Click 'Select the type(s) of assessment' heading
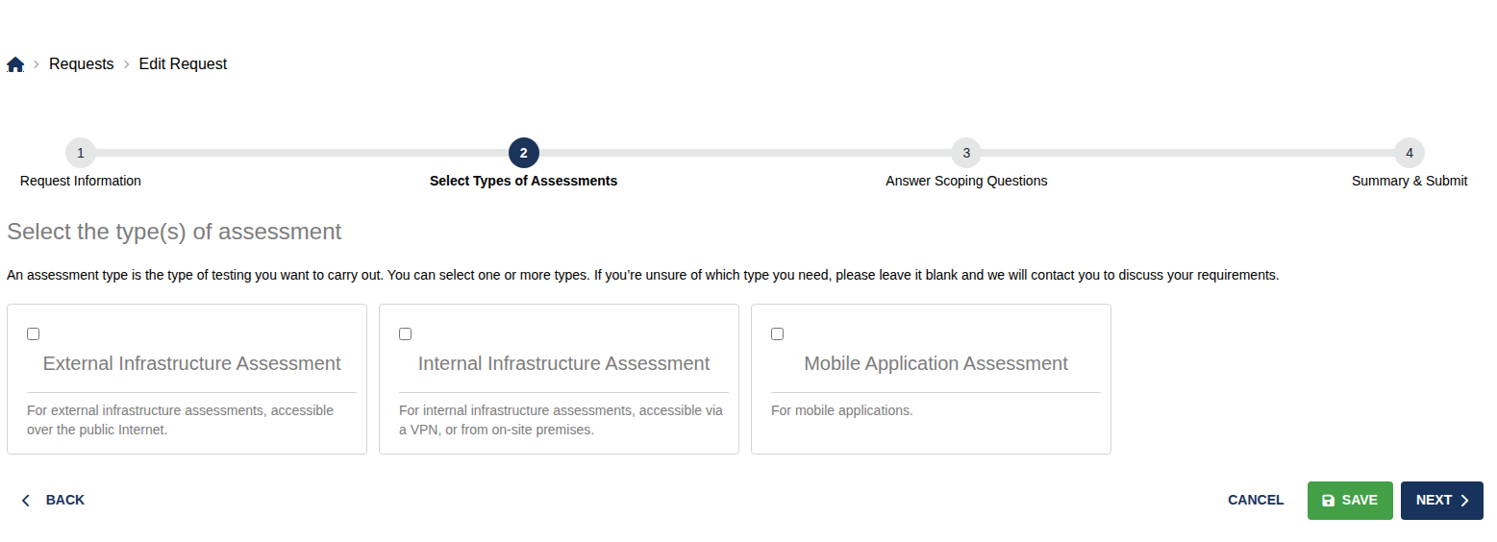1497x542 pixels. pyautogui.click(x=174, y=232)
